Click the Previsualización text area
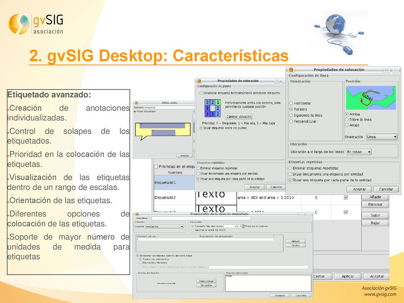 click(x=268, y=283)
